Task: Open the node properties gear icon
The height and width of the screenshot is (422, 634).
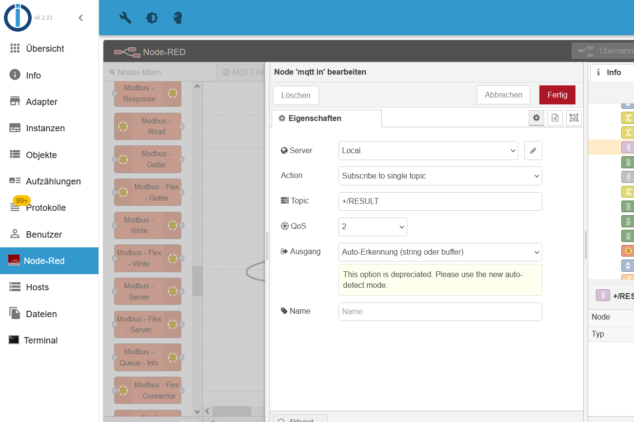Action: 536,118
